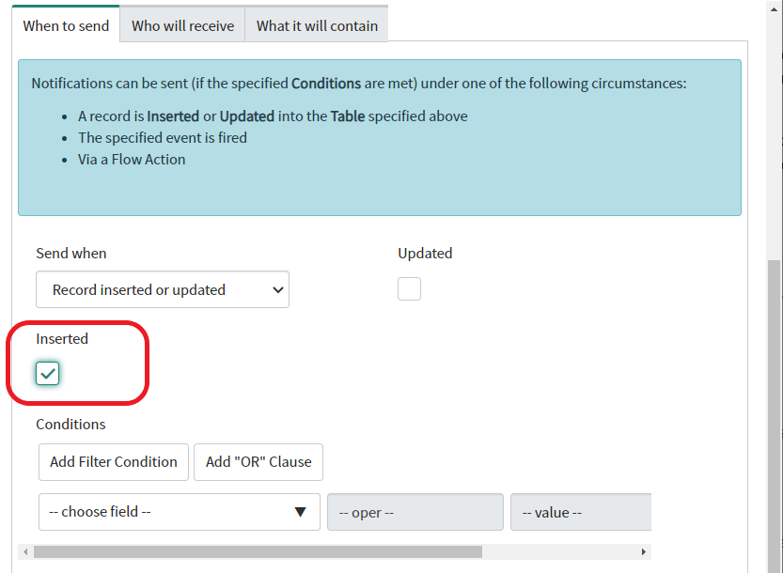783x573 pixels.
Task: Open the "Send when" dropdown
Action: [163, 290]
